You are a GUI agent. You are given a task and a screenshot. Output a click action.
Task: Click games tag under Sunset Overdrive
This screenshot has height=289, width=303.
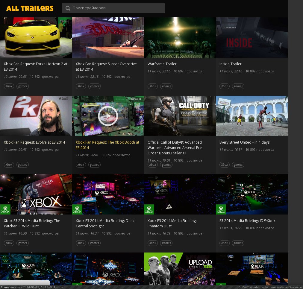click(95, 86)
